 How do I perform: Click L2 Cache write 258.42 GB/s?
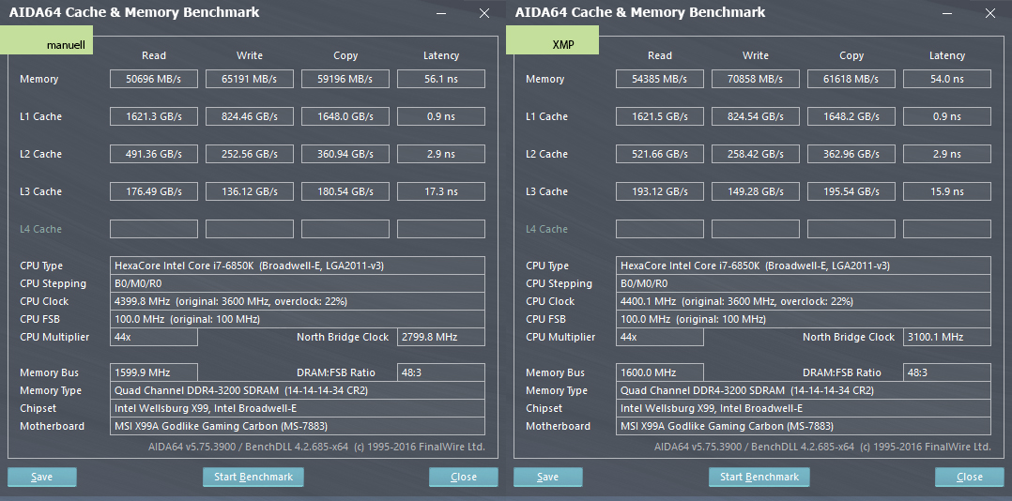click(x=755, y=154)
